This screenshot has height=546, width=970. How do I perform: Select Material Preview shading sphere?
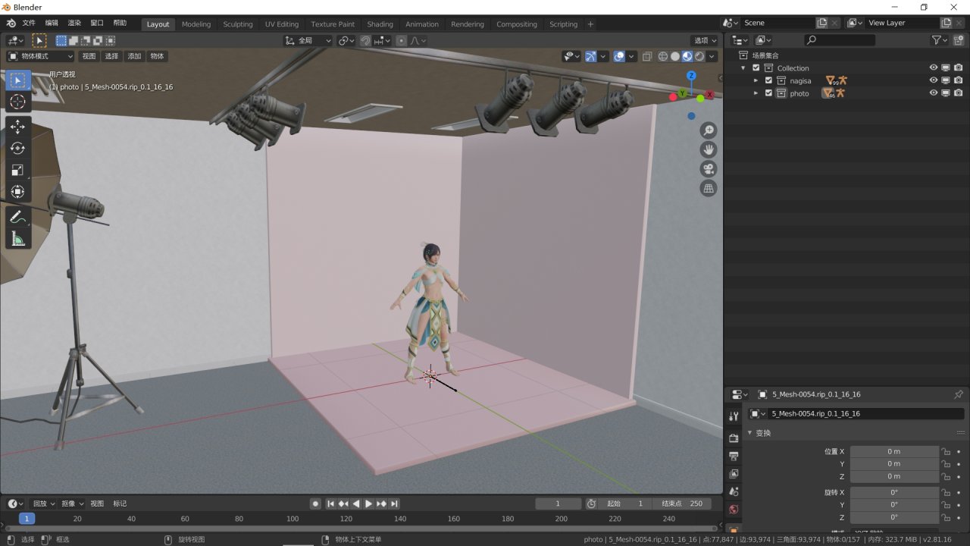687,56
